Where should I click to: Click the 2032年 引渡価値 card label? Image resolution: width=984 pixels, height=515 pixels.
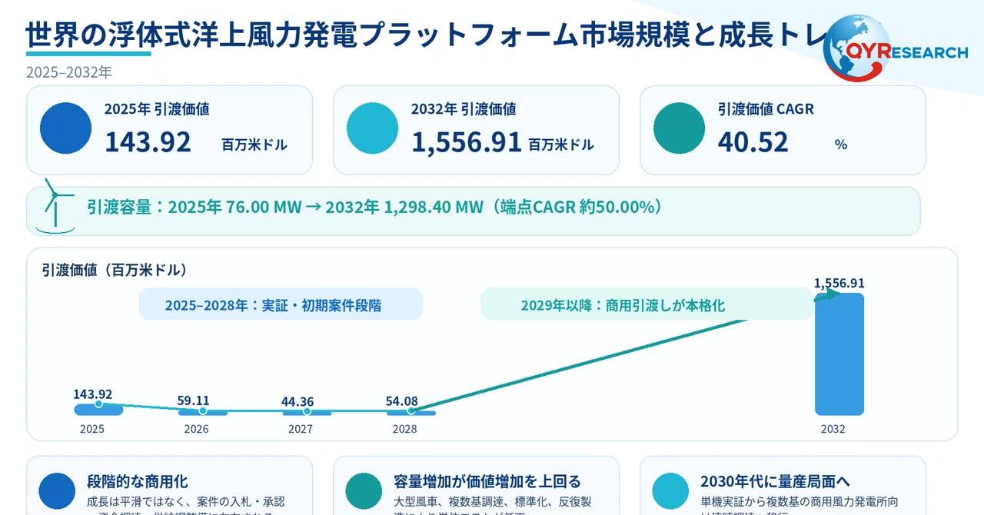pyautogui.click(x=464, y=109)
